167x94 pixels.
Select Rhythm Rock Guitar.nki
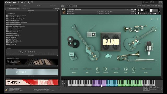pos(15,41)
